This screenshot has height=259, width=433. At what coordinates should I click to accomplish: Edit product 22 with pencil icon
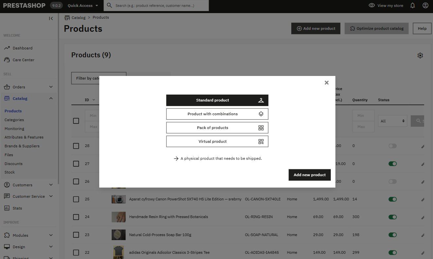[x=423, y=253]
